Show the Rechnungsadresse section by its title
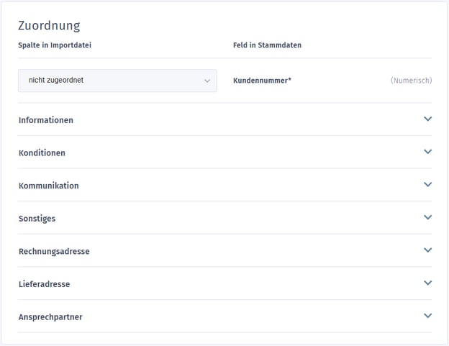 point(54,252)
